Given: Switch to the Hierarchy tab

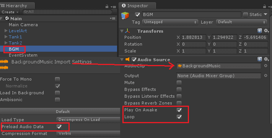Looking at the screenshot, I should 17,6.
